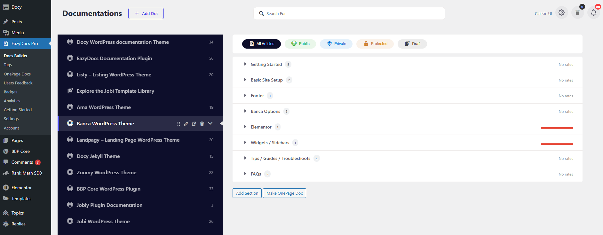Select Listy – Listing WordPress Theme doc
Image resolution: width=603 pixels, height=235 pixels.
click(x=140, y=74)
